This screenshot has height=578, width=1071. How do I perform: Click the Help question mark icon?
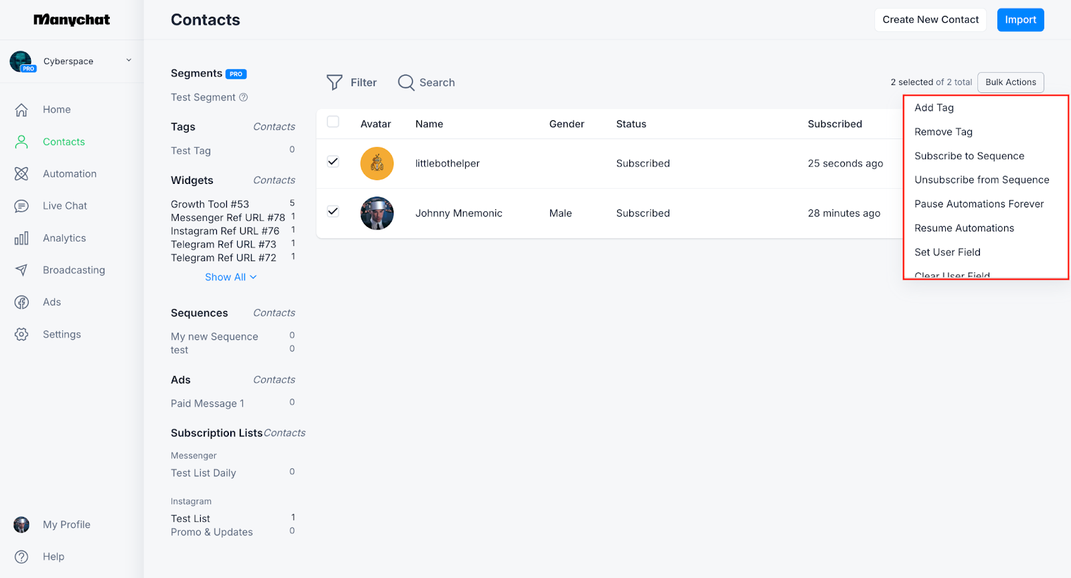click(21, 557)
